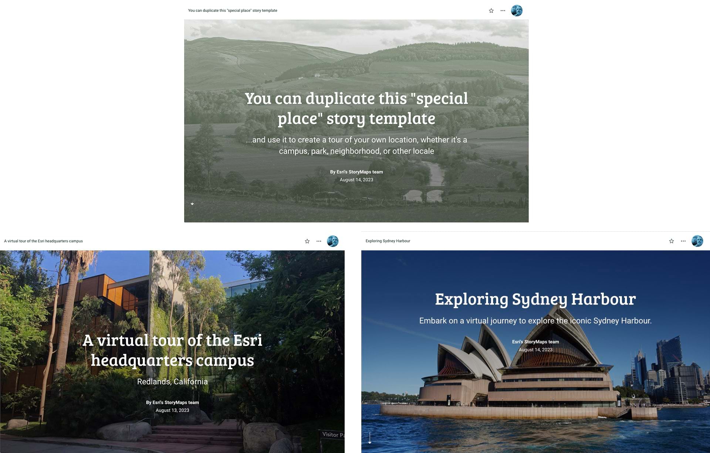The image size is (710, 453).
Task: Click profile avatar on template story header
Action: point(517,11)
